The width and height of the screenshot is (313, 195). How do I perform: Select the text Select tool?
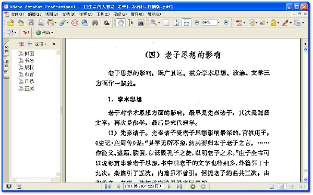(130, 23)
